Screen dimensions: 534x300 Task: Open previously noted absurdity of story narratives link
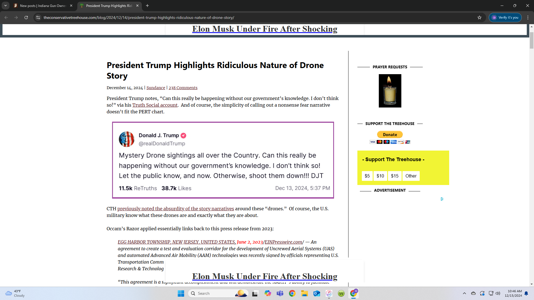(x=175, y=209)
